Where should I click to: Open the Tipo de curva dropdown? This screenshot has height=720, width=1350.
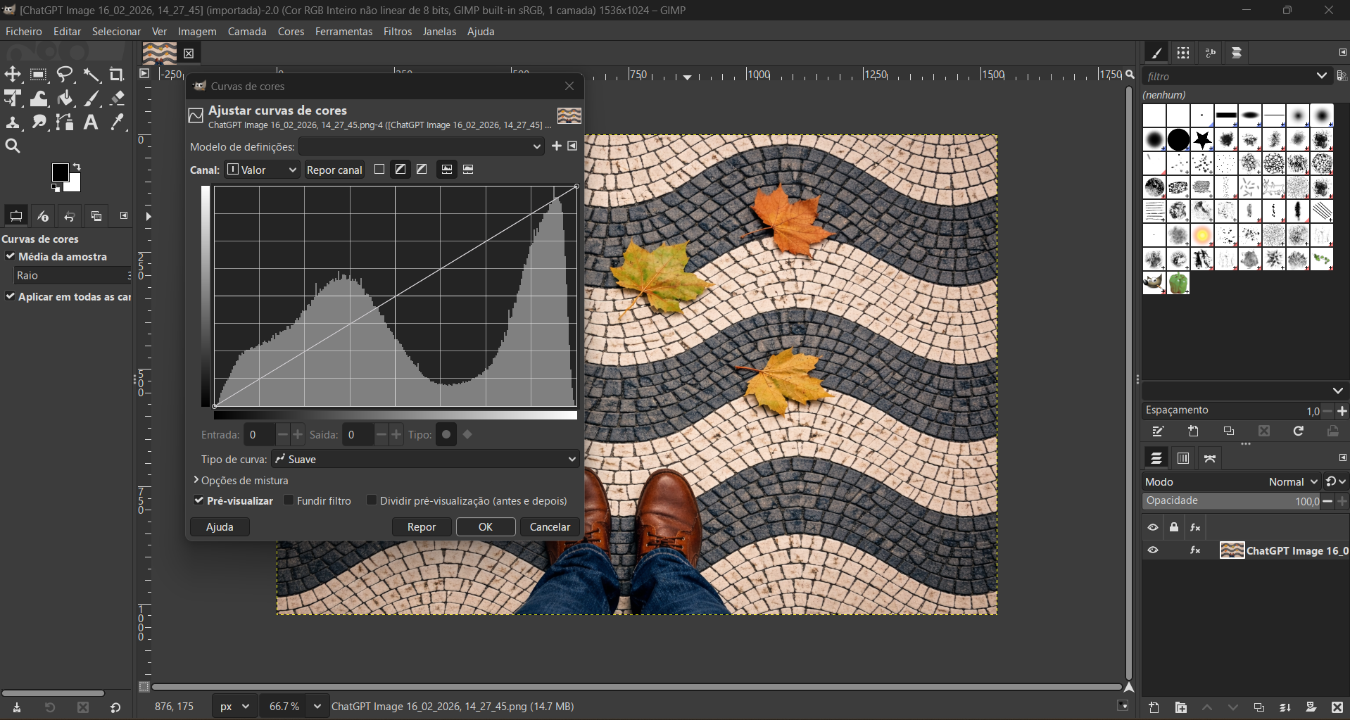(x=425, y=459)
